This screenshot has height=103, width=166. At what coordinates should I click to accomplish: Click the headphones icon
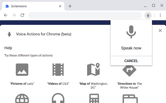click(58, 99)
